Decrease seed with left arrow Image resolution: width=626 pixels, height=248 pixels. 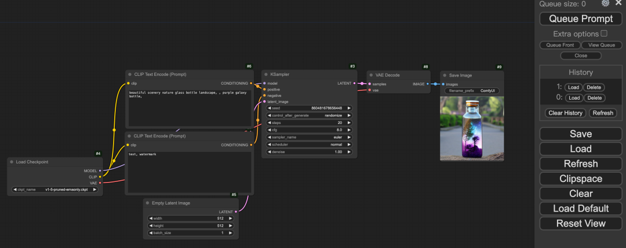pyautogui.click(x=270, y=108)
